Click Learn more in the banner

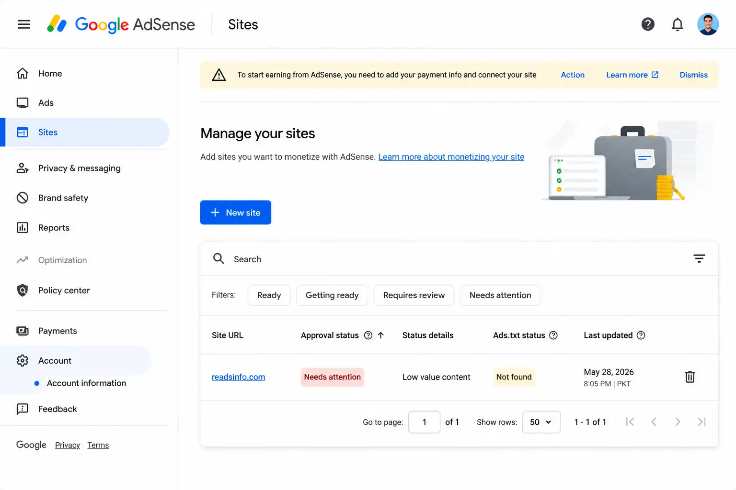click(632, 75)
